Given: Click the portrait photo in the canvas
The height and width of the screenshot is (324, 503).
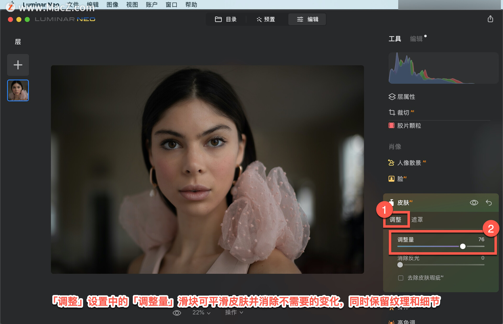Looking at the screenshot, I should (207, 169).
